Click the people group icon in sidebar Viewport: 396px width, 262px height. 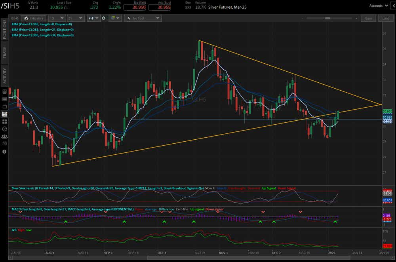tap(4, 137)
